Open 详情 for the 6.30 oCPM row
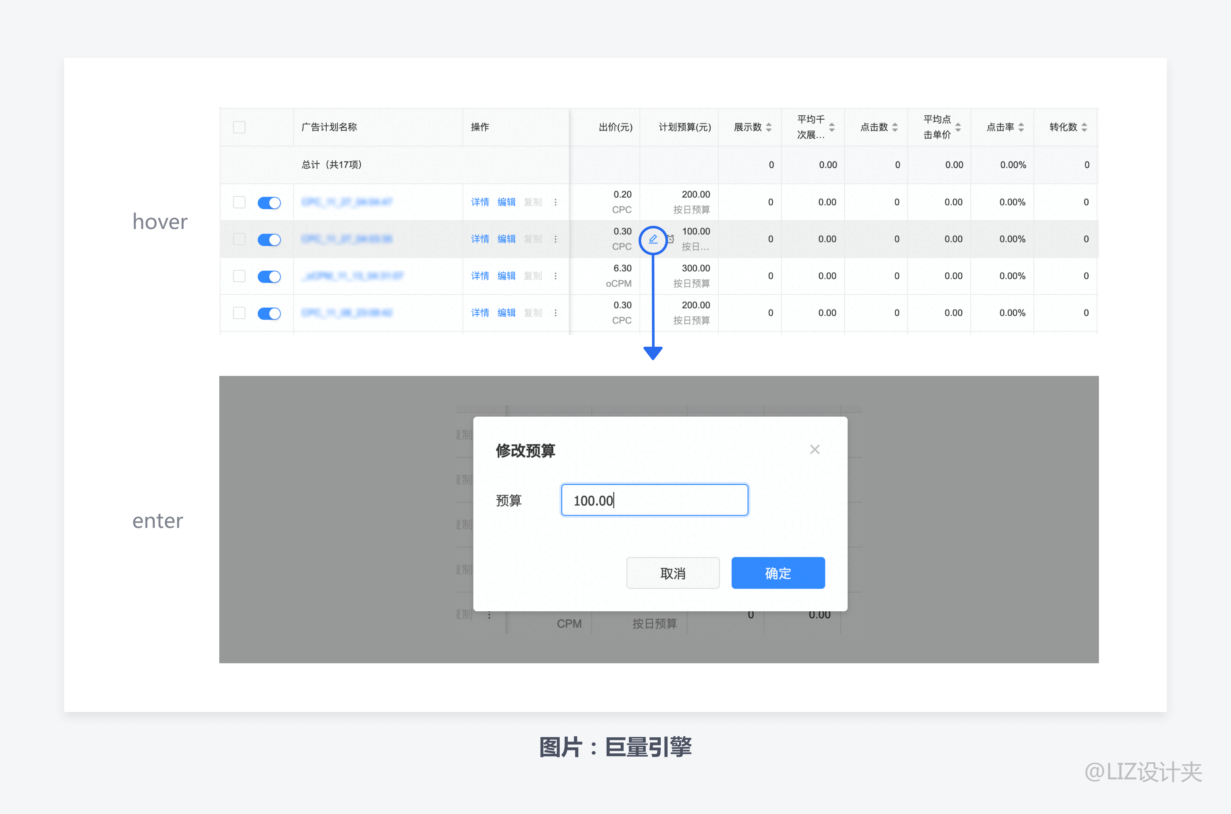 point(480,276)
